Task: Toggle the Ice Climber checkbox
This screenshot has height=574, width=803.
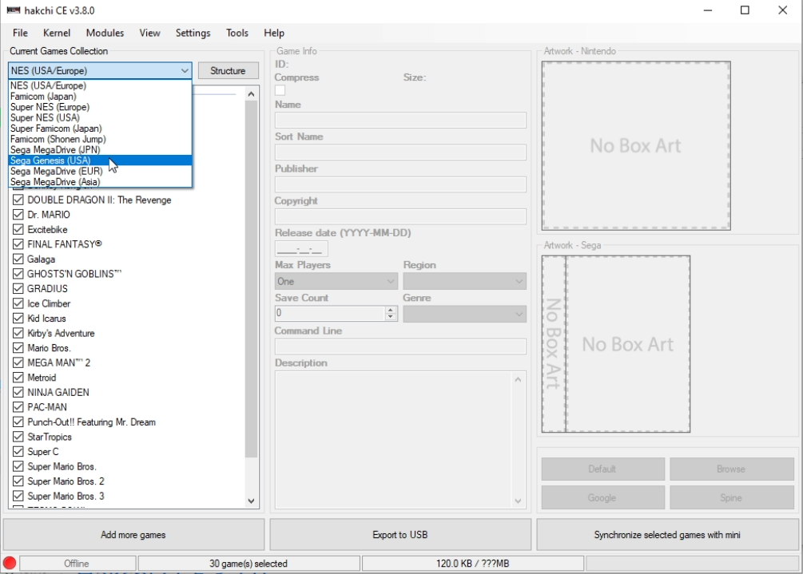Action: (18, 303)
